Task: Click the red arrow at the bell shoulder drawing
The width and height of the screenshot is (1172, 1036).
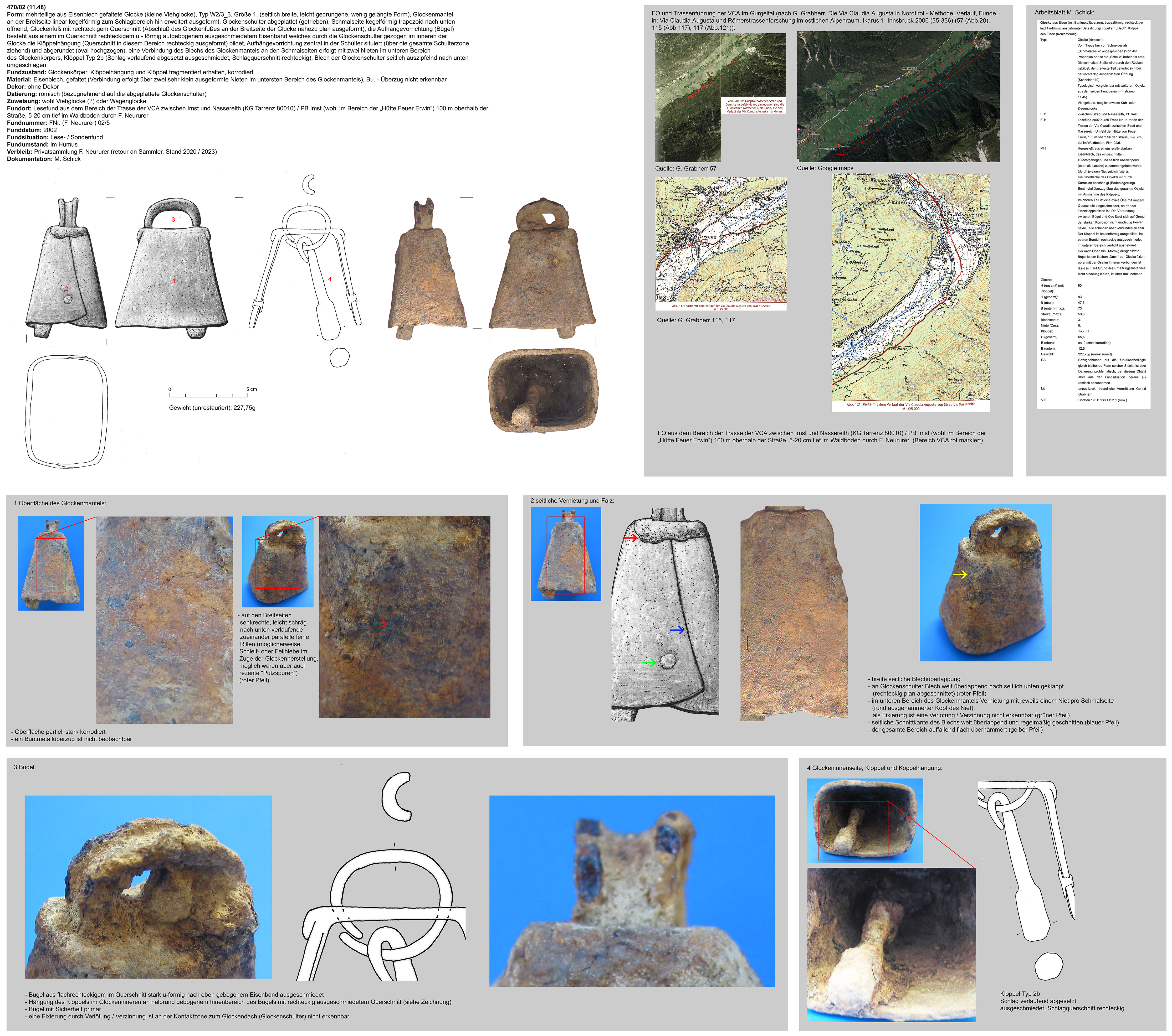Action: (x=630, y=538)
